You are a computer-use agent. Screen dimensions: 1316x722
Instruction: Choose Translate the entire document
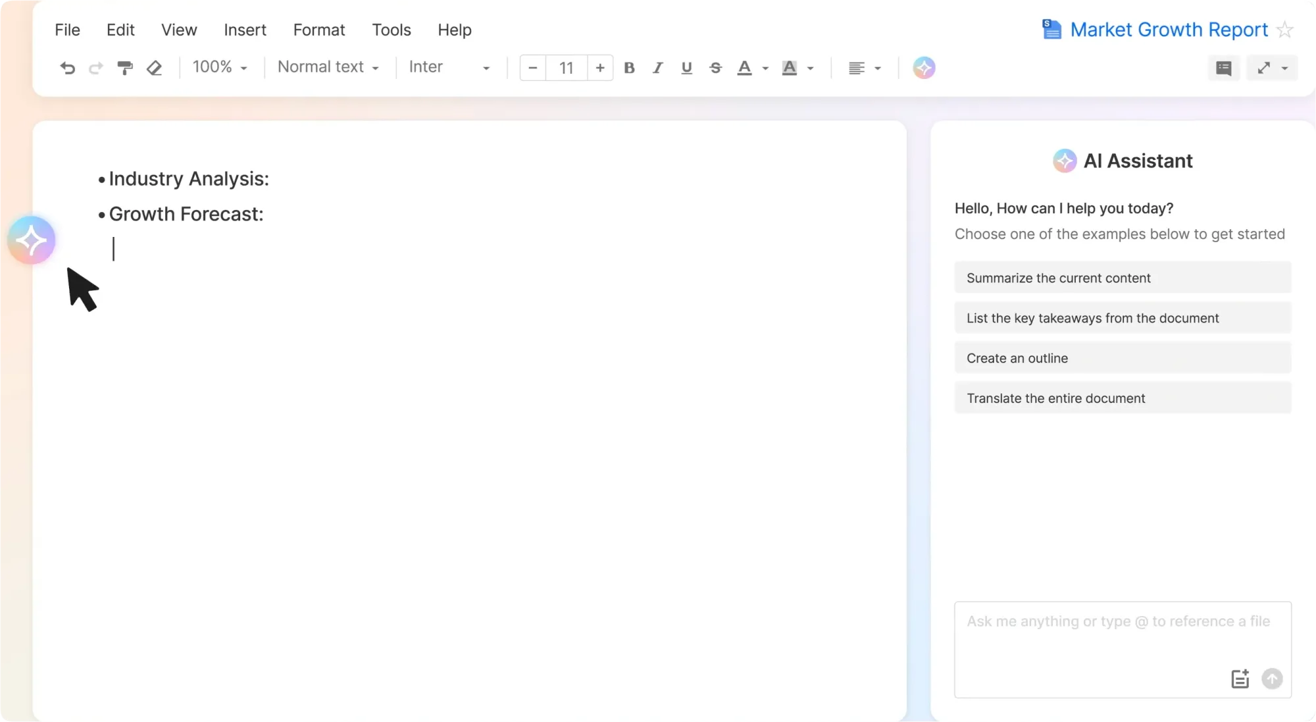(1123, 398)
